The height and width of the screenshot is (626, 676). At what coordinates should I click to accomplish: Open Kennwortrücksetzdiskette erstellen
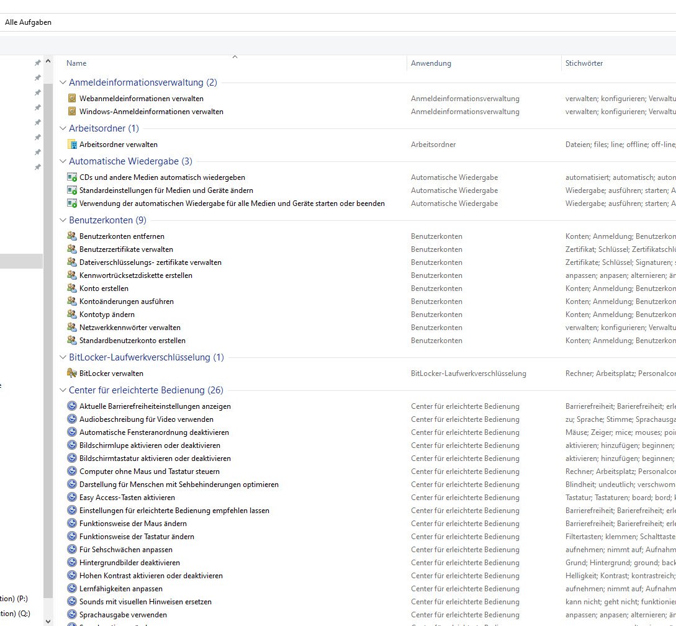tap(135, 275)
